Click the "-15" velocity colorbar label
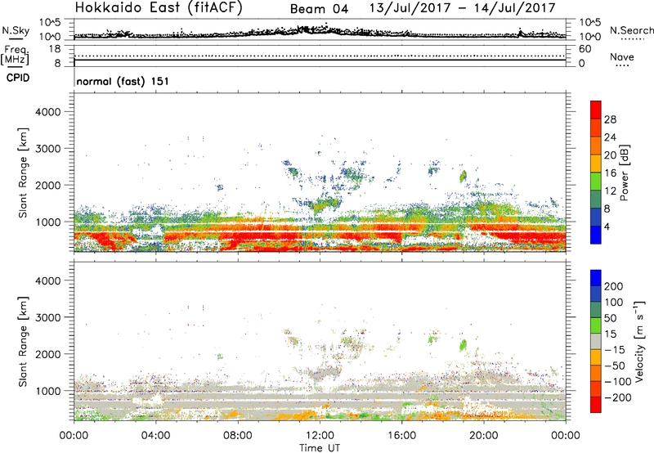This screenshot has width=654, height=453. pyautogui.click(x=614, y=350)
